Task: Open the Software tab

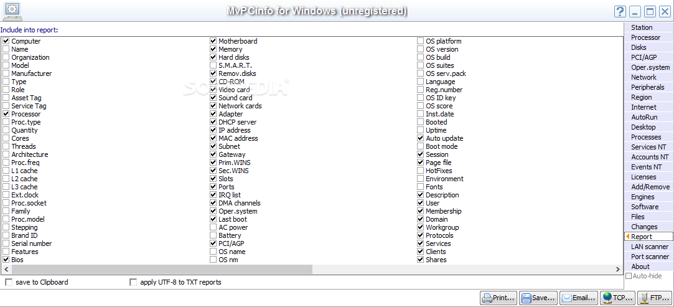Action: [648, 207]
